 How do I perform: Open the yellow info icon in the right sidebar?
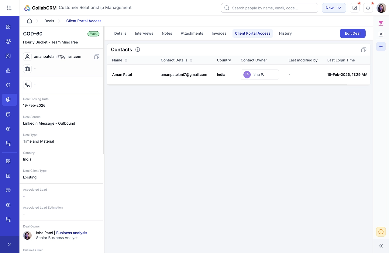point(381,232)
